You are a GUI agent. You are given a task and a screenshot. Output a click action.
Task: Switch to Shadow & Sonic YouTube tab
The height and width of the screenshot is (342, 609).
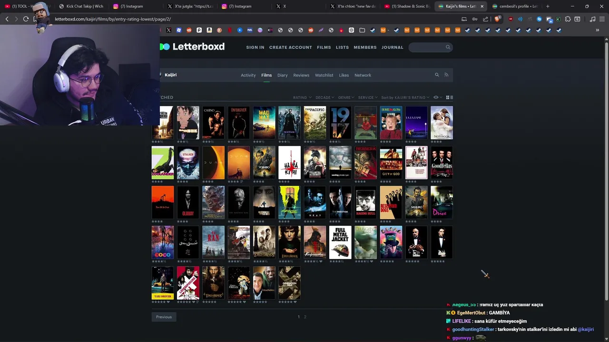pos(408,6)
